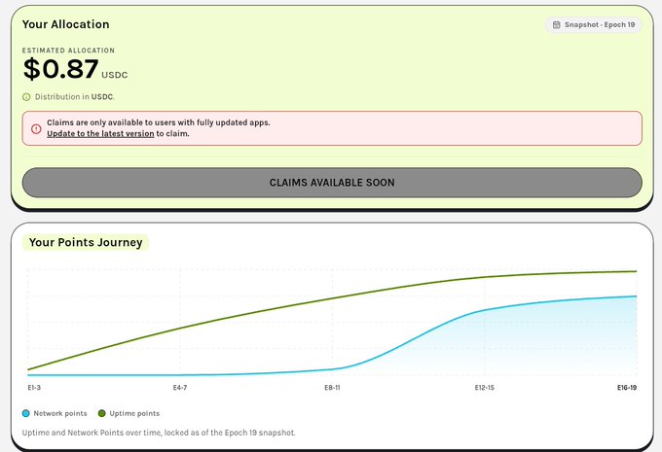Click the Uptime and Network Points caption
The width and height of the screenshot is (662, 452).
pyautogui.click(x=159, y=433)
